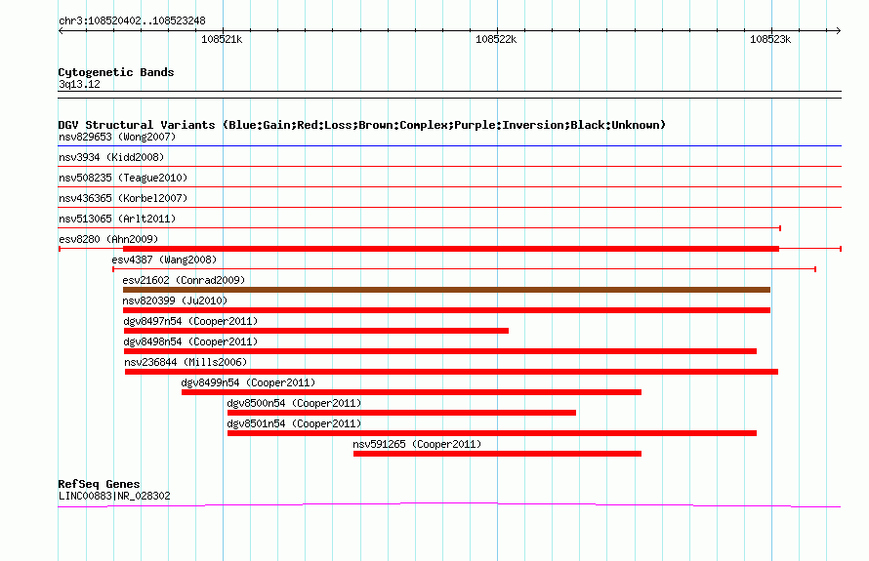Click the dgv8499n54 (Cooper2011) label
This screenshot has height=561, width=869.
click(x=248, y=382)
